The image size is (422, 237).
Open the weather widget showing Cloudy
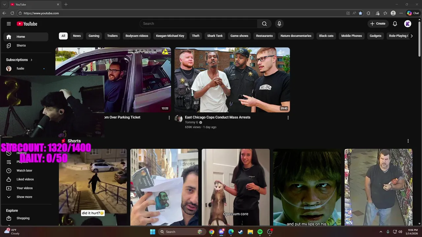[12, 232]
